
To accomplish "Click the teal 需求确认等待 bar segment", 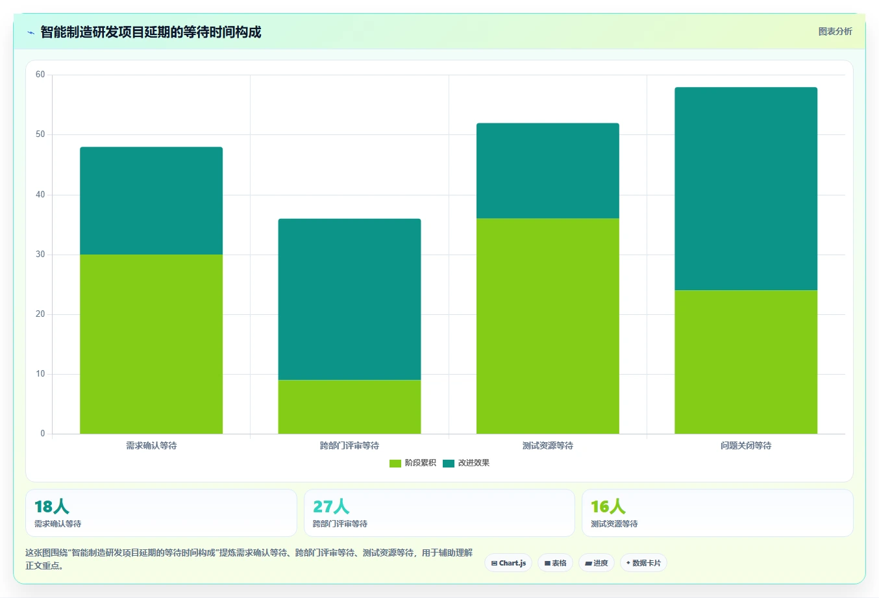I will (x=151, y=201).
